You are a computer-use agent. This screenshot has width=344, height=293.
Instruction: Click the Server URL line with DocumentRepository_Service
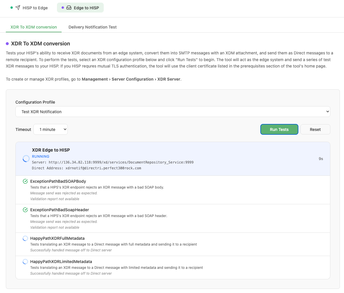[x=113, y=162]
